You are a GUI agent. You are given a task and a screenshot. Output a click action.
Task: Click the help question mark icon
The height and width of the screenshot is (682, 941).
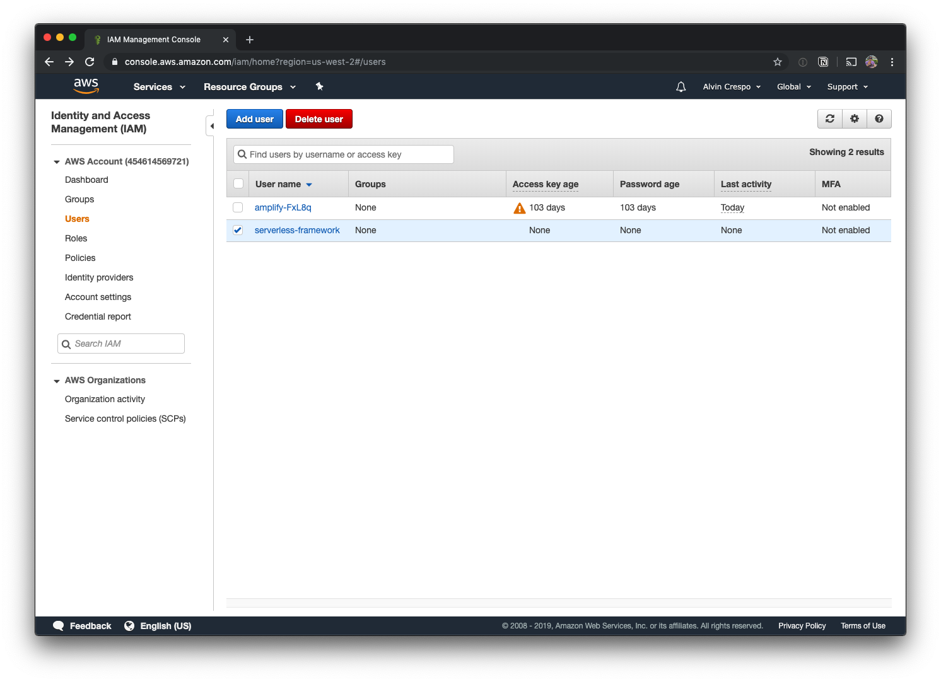tap(879, 119)
